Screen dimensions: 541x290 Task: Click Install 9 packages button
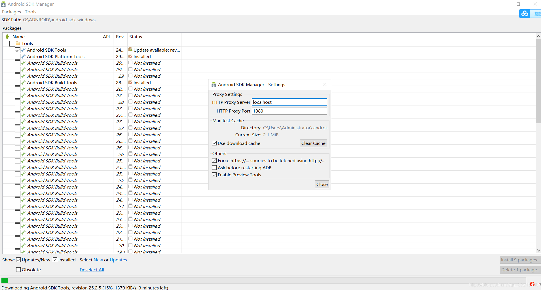520,260
